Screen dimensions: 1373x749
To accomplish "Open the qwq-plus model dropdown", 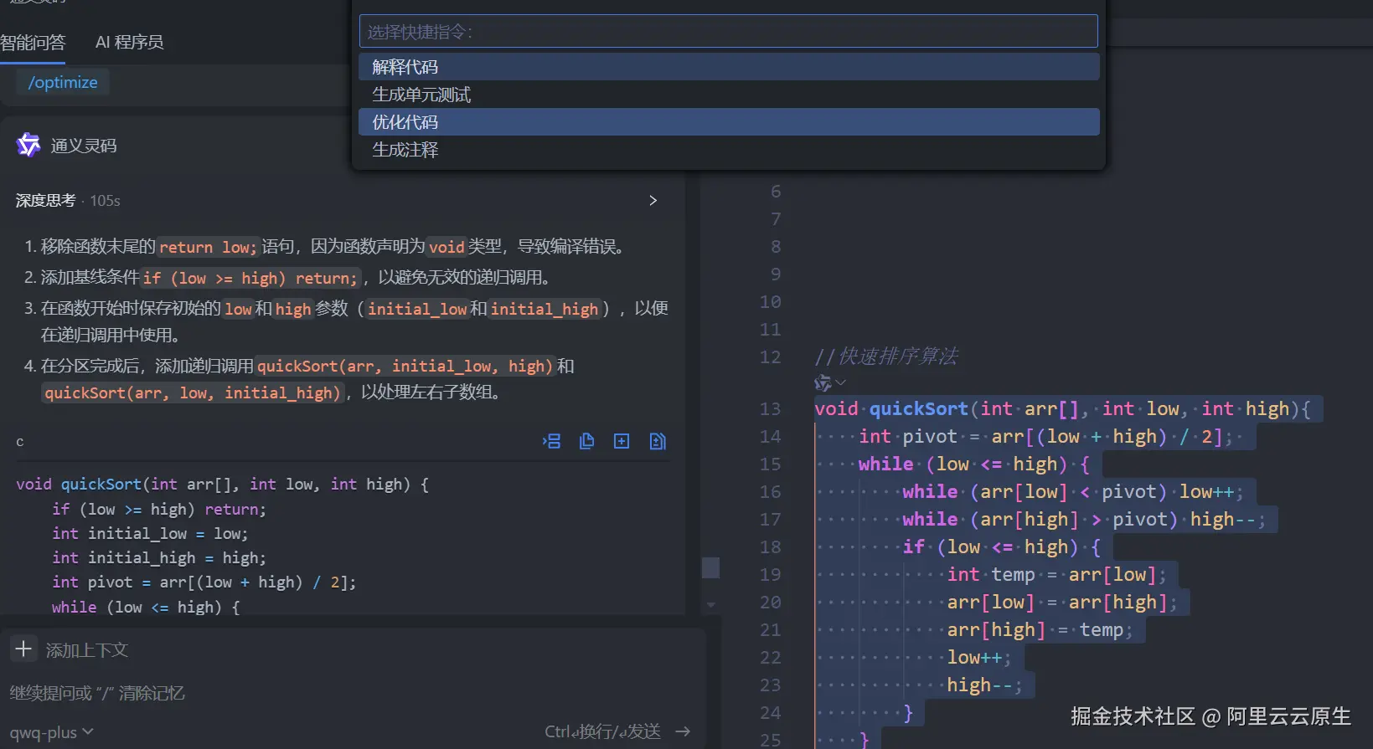I will [51, 732].
